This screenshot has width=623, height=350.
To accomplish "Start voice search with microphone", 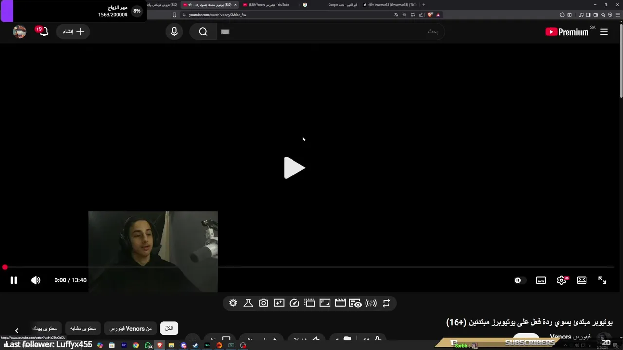I will (x=174, y=32).
